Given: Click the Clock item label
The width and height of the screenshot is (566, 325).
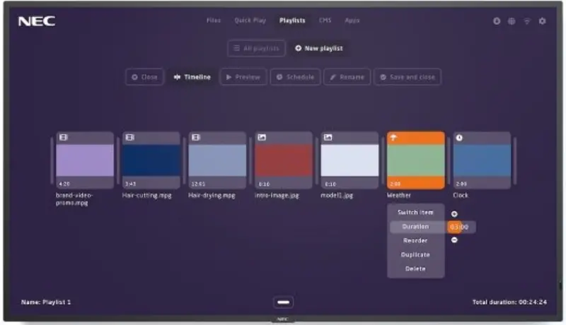Looking at the screenshot, I should pyautogui.click(x=461, y=195).
